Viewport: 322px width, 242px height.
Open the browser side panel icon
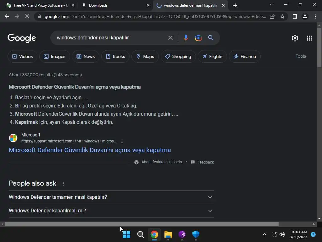pos(295,16)
